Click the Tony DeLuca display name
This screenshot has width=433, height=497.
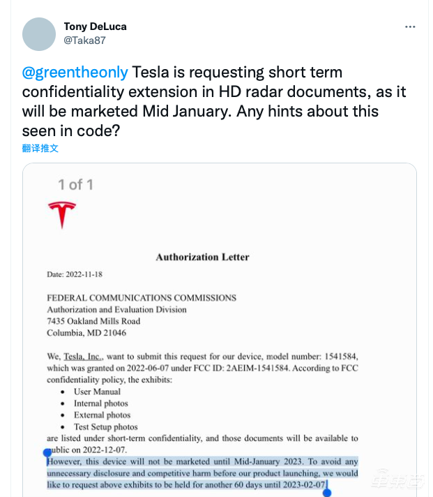[x=95, y=27]
